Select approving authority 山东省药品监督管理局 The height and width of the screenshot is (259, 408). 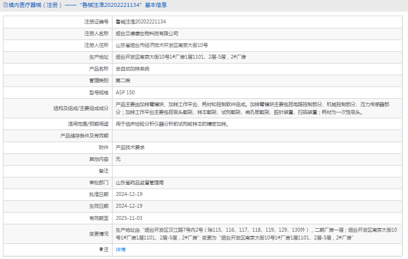pos(140,183)
